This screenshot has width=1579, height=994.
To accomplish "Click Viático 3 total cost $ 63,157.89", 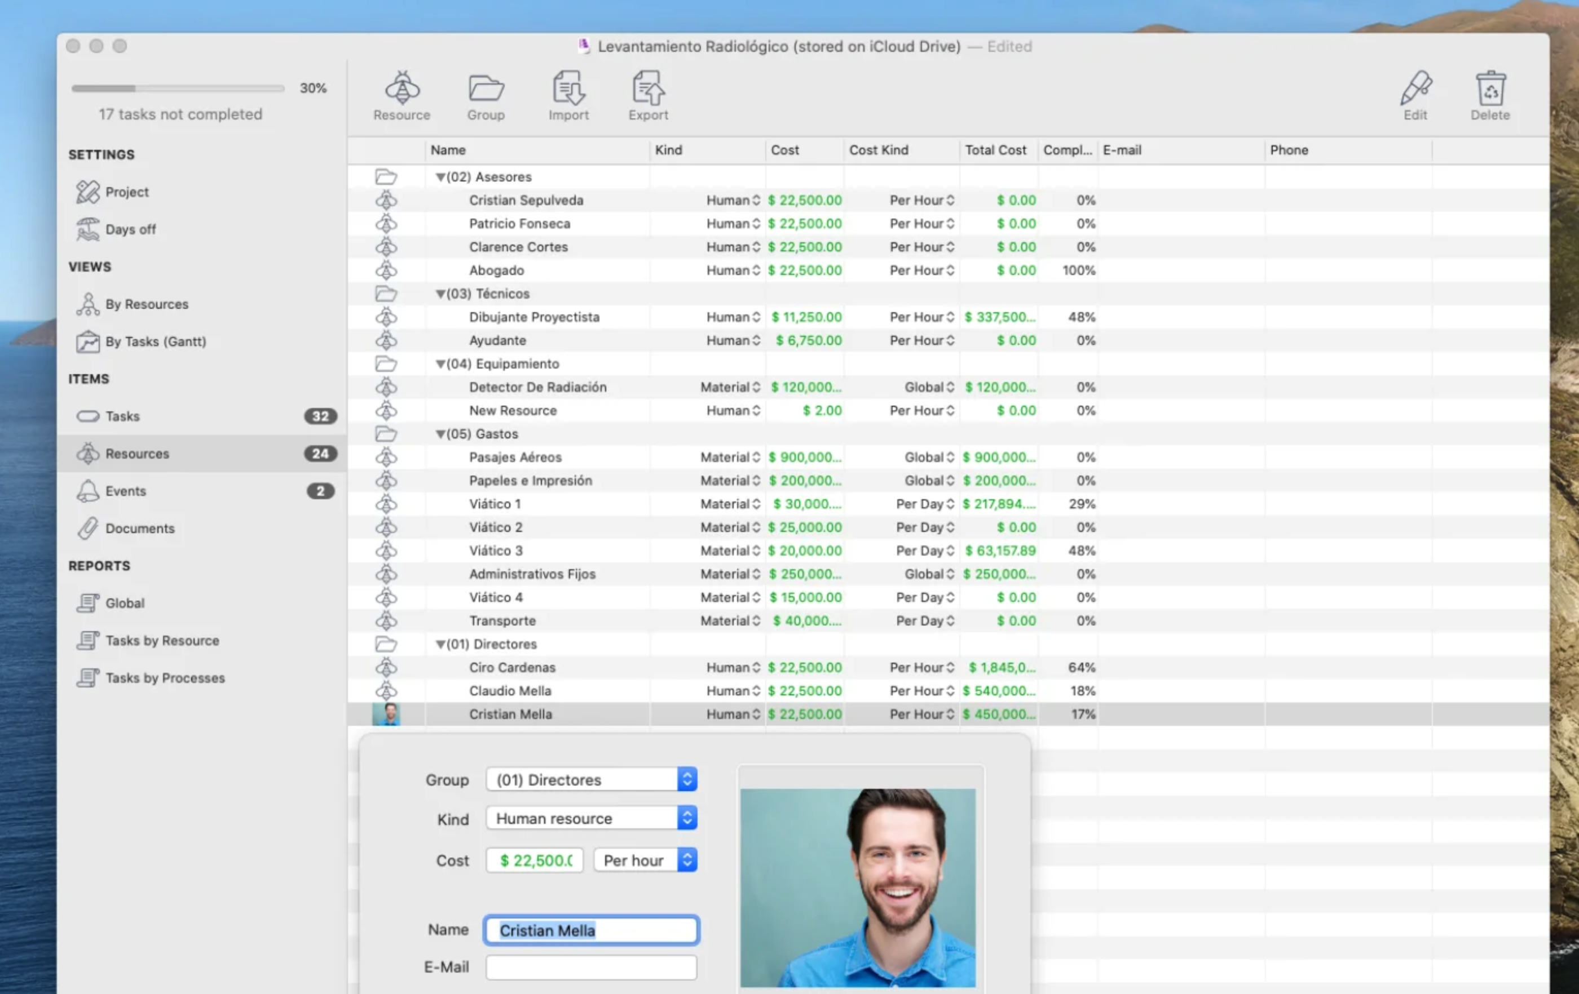I will (1000, 551).
